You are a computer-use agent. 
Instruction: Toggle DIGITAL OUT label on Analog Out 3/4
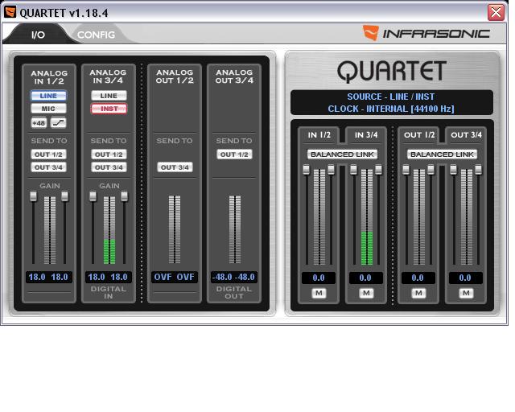[x=234, y=292]
